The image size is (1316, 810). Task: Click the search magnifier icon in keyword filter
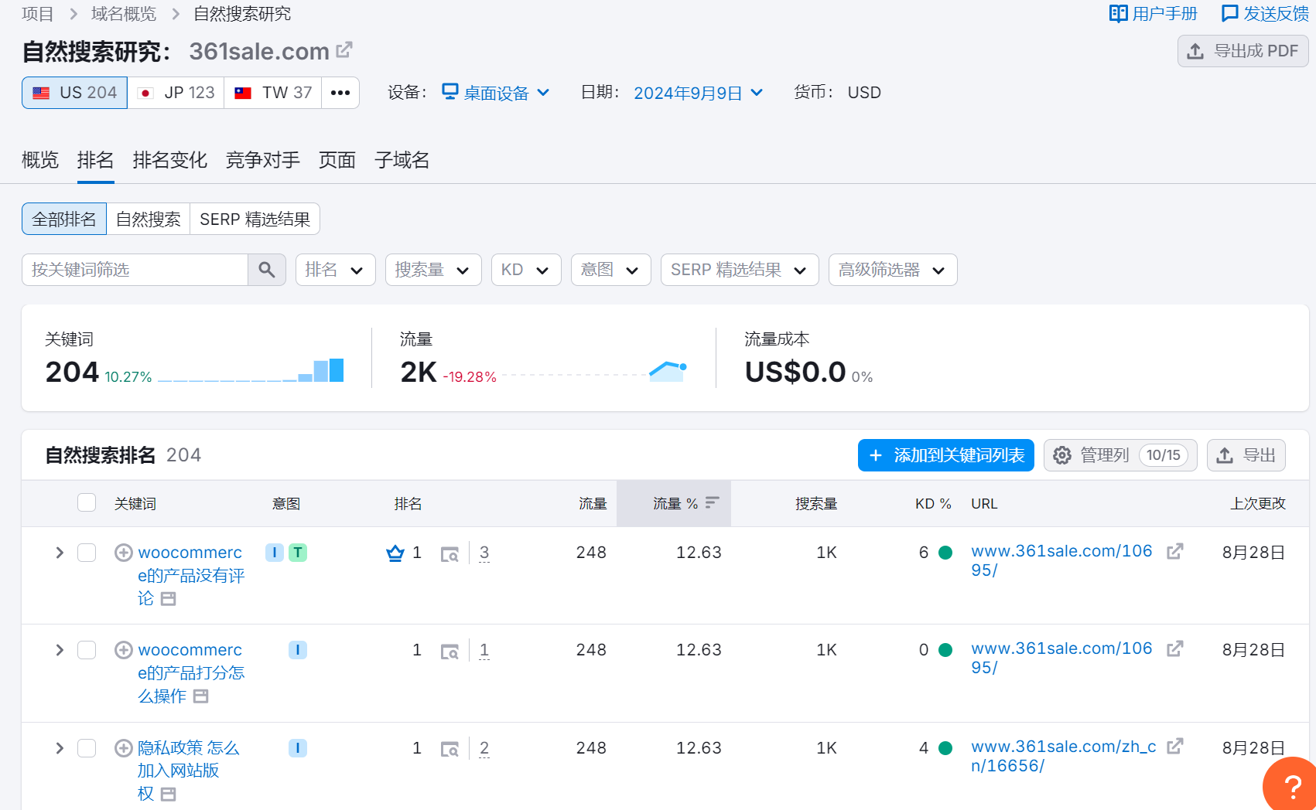click(x=266, y=270)
